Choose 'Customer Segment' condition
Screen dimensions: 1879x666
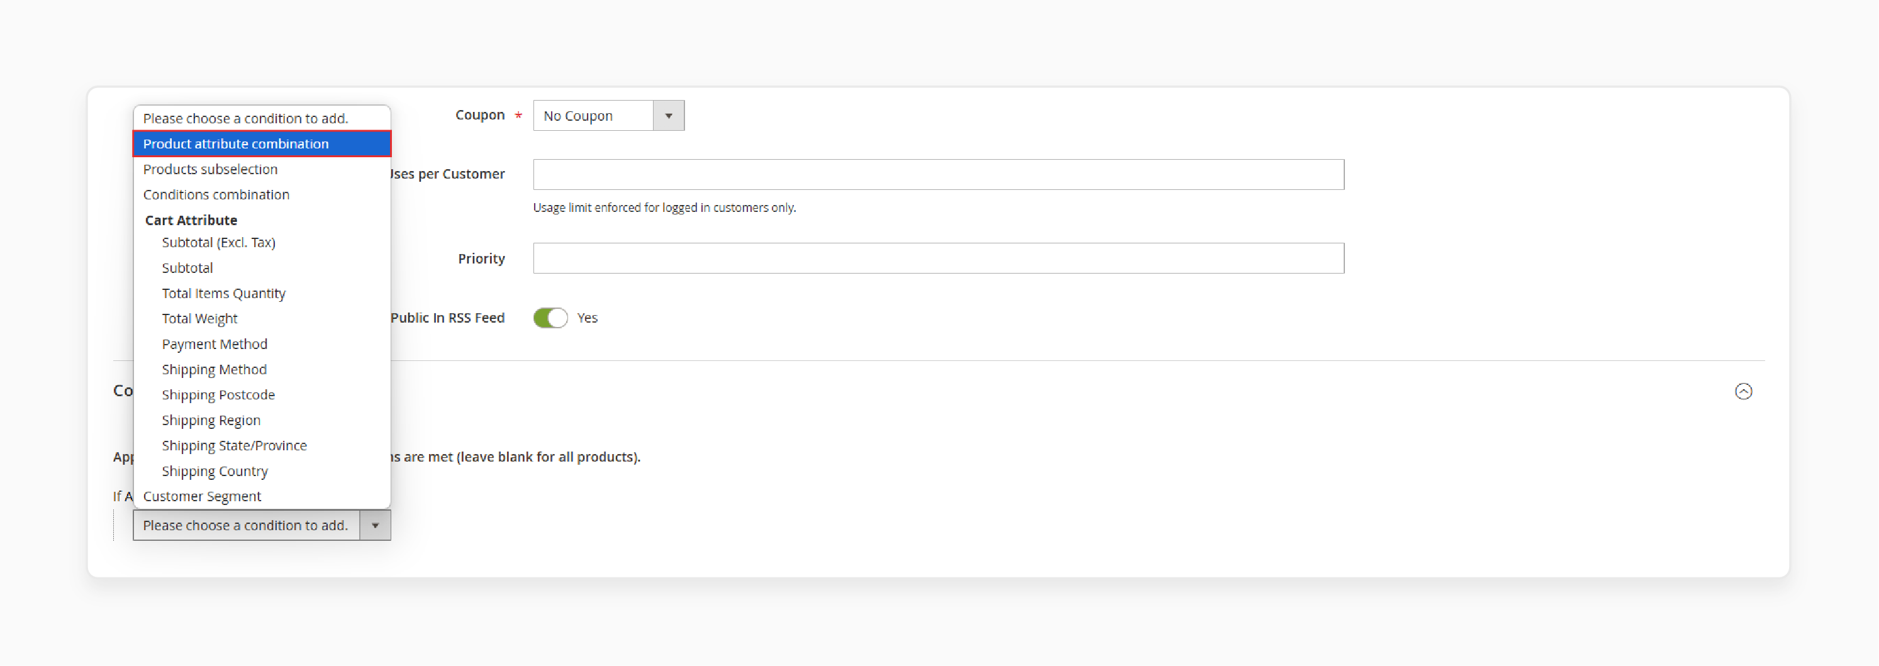(x=262, y=496)
